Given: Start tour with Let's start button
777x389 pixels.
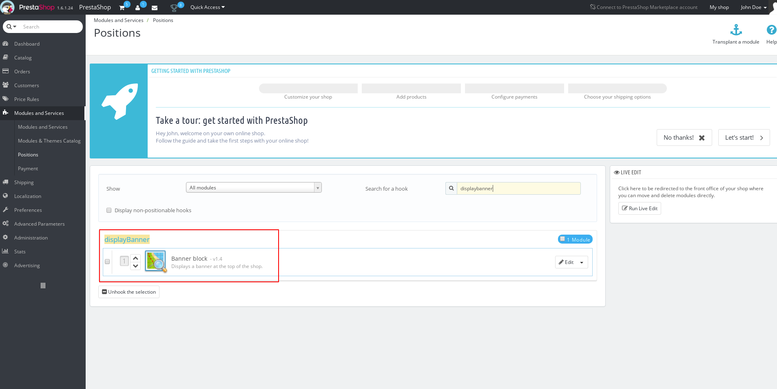Looking at the screenshot, I should click(x=744, y=138).
